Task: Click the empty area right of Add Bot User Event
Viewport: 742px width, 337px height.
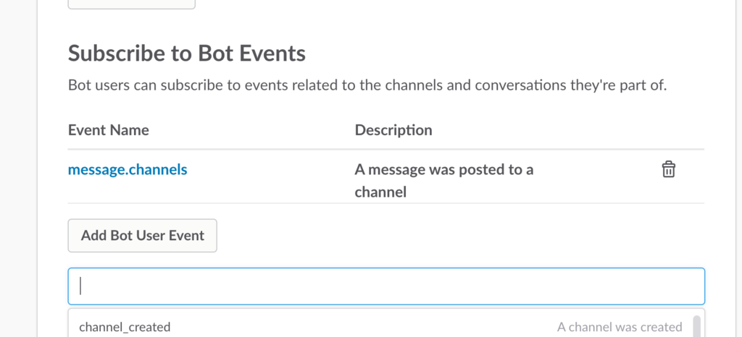Action: pyautogui.click(x=459, y=236)
